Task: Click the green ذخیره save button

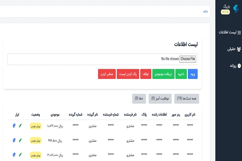Action: pyautogui.click(x=181, y=74)
